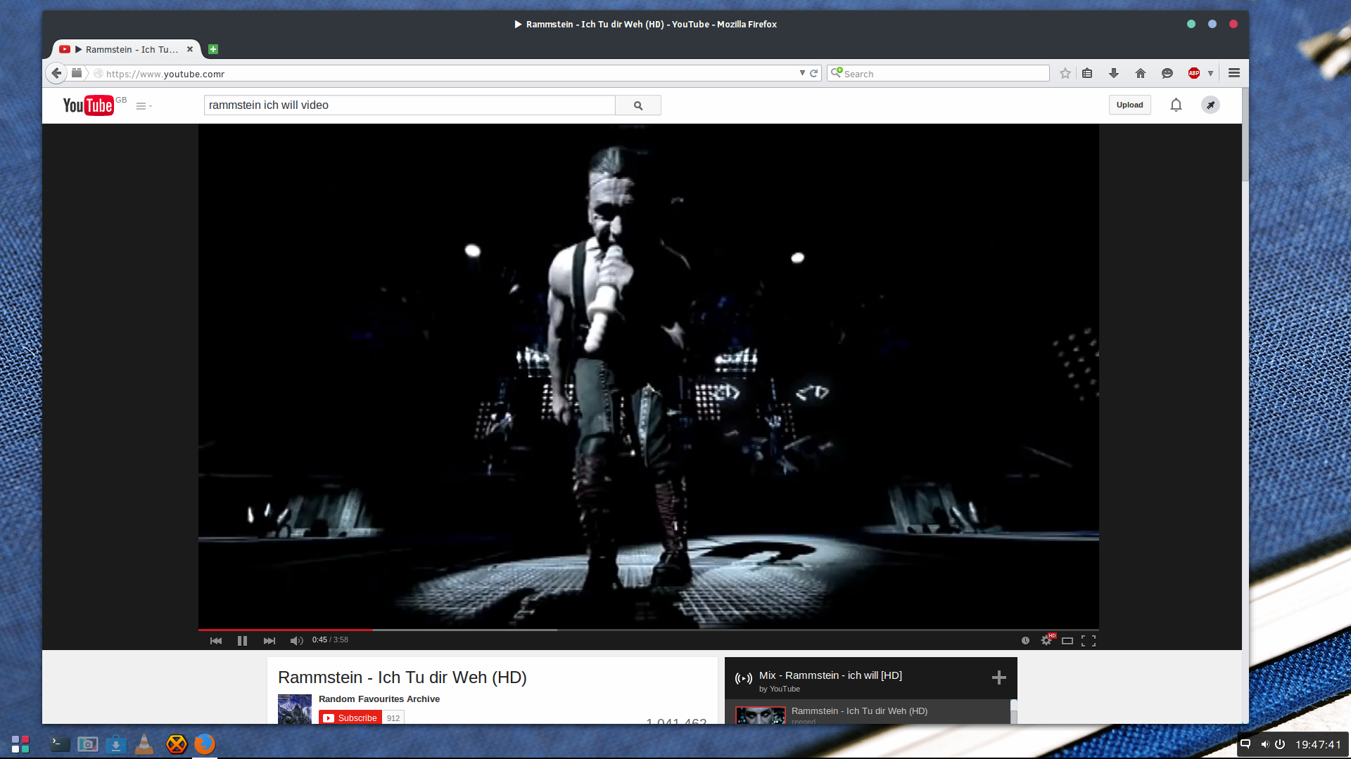Click the 19:47:41 clock
The width and height of the screenshot is (1351, 759).
point(1318,744)
